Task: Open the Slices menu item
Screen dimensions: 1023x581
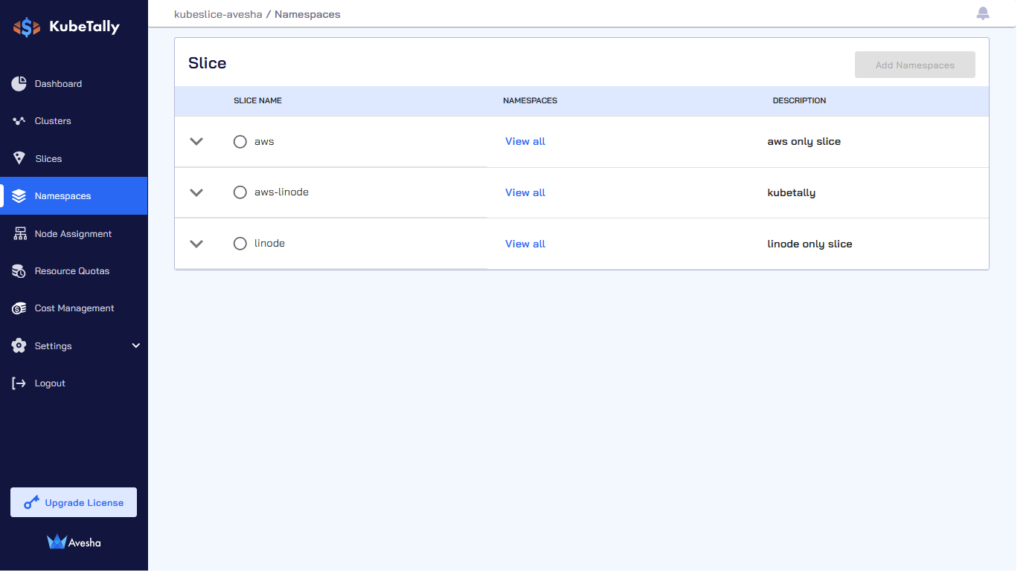Action: coord(74,158)
